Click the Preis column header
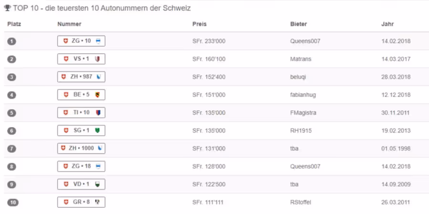Screen dimensions: 429x214 [199, 24]
